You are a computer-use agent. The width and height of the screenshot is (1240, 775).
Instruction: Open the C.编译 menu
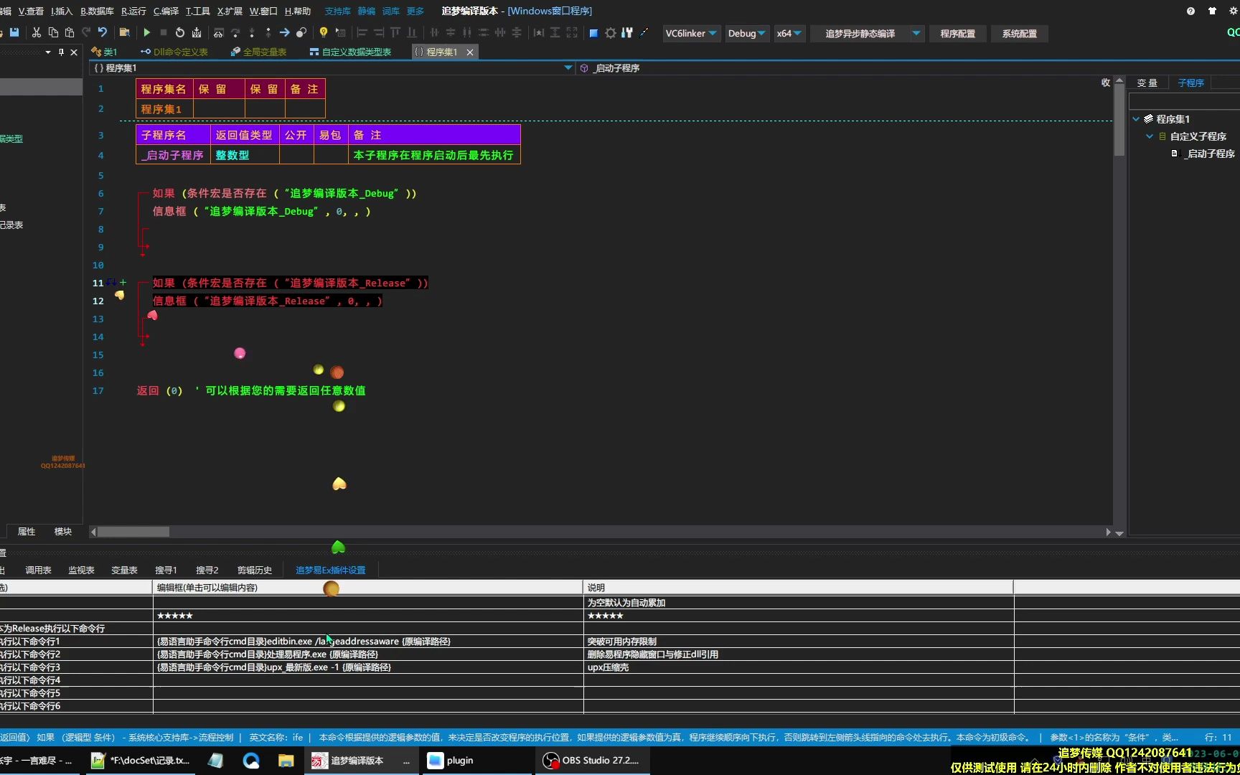[166, 11]
